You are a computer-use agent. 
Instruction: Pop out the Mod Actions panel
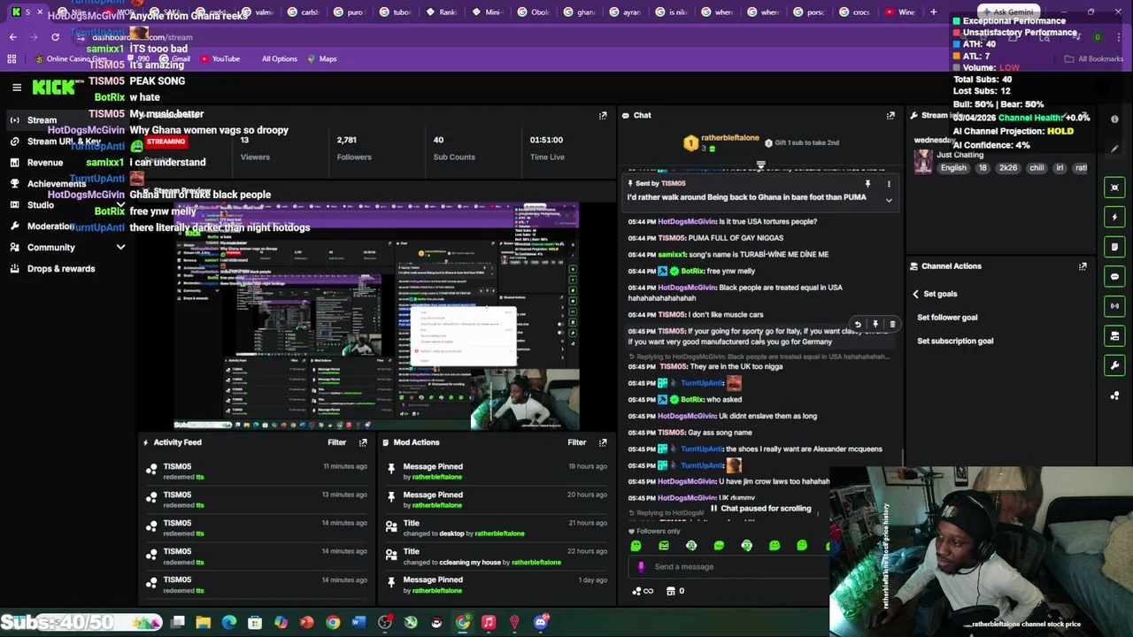point(603,442)
